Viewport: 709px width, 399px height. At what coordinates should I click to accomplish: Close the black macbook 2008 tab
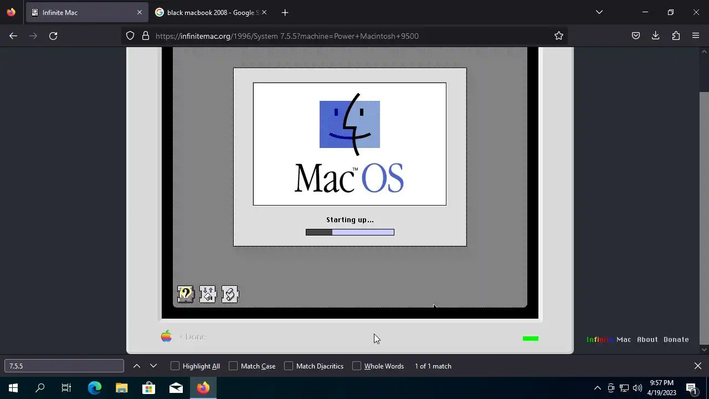pos(264,12)
